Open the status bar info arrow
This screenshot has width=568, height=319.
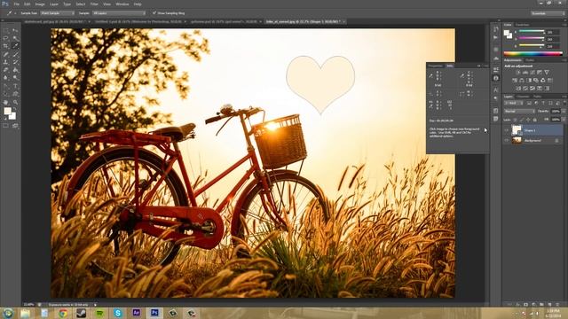tap(95, 305)
